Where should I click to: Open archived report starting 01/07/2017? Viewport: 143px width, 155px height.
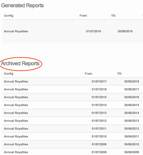[73, 82]
